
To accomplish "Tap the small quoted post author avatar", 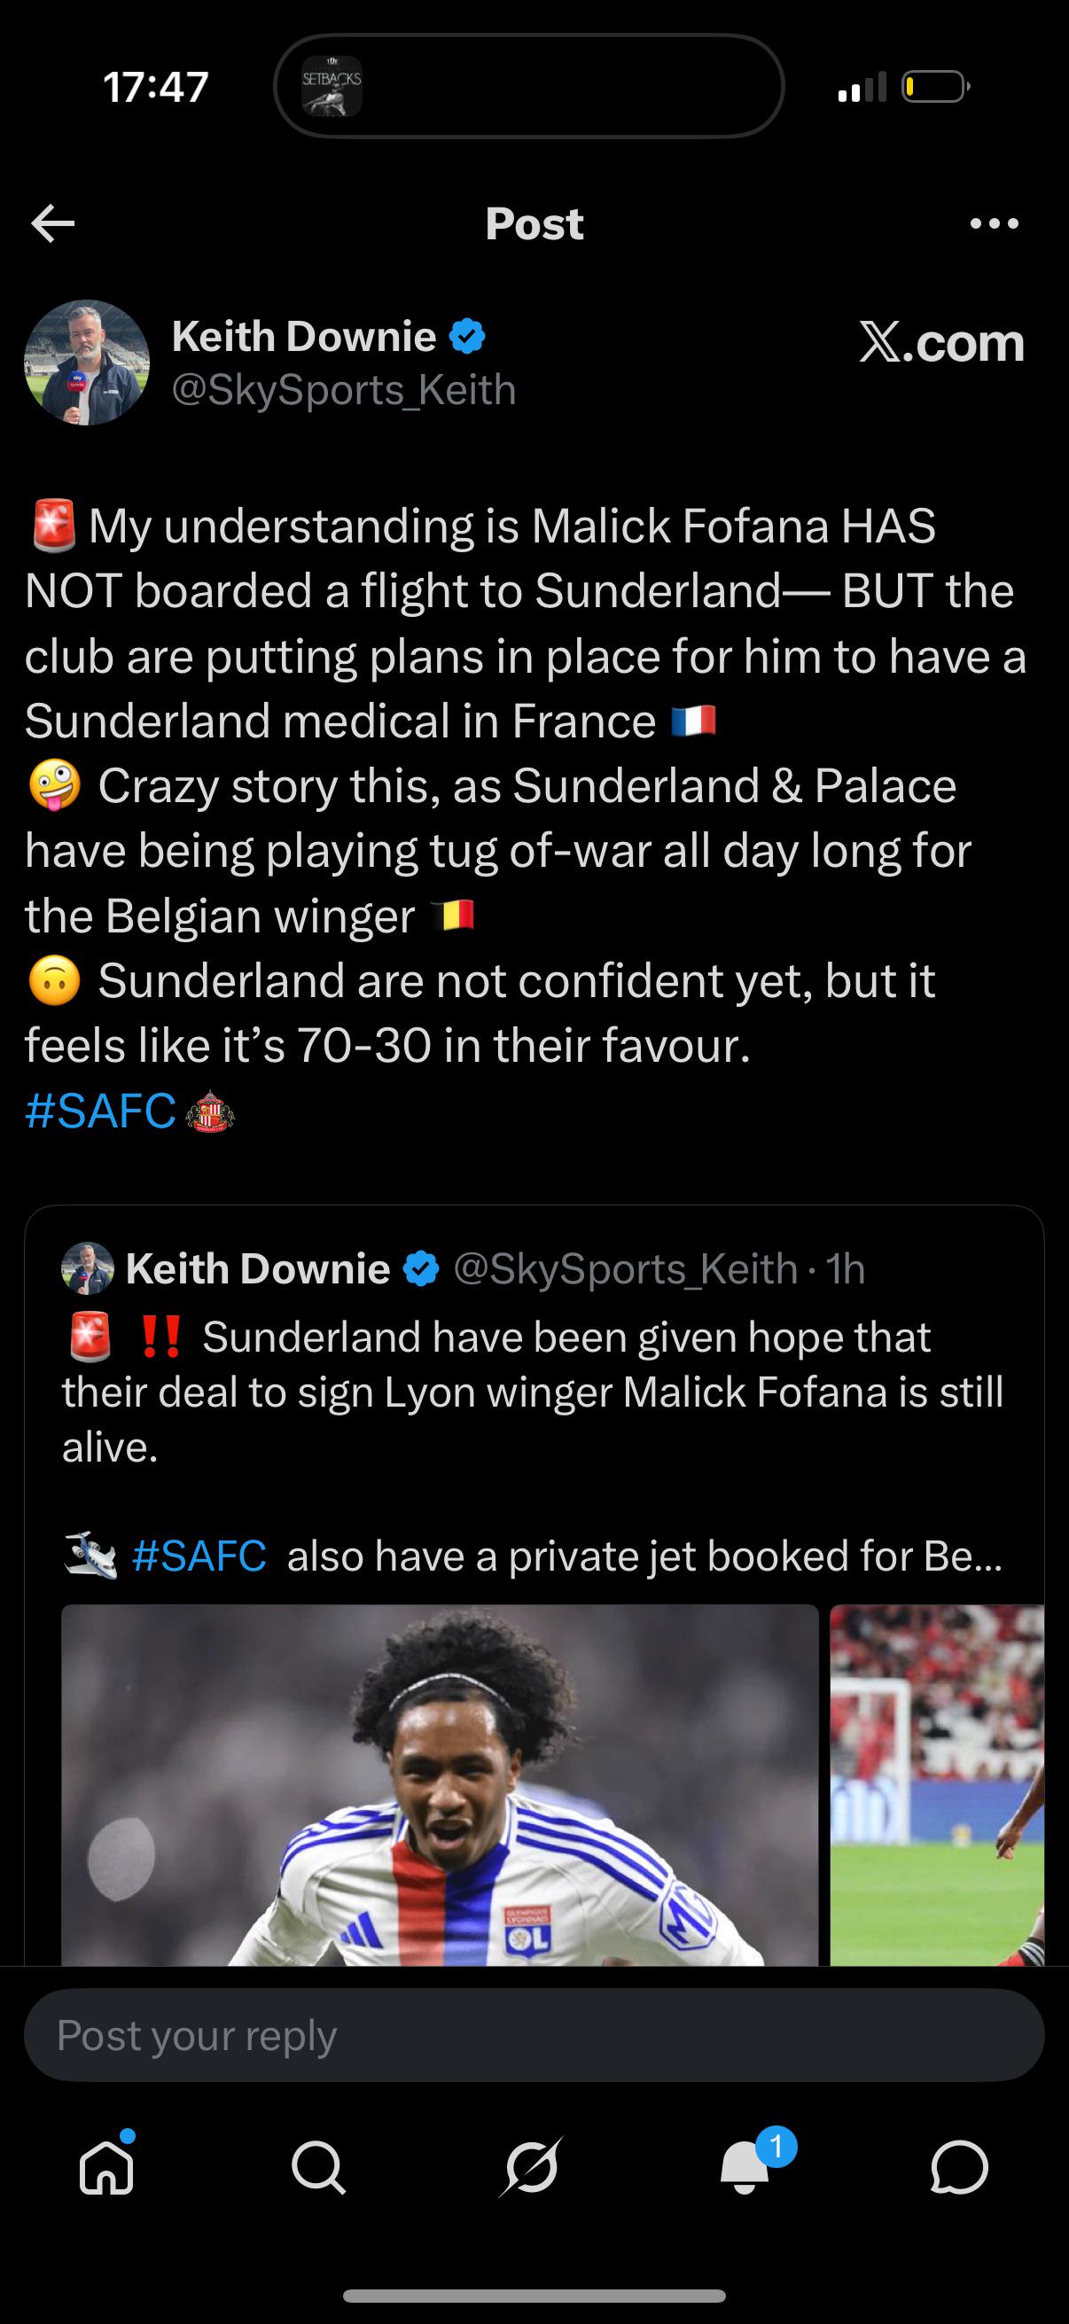I will pos(88,1268).
